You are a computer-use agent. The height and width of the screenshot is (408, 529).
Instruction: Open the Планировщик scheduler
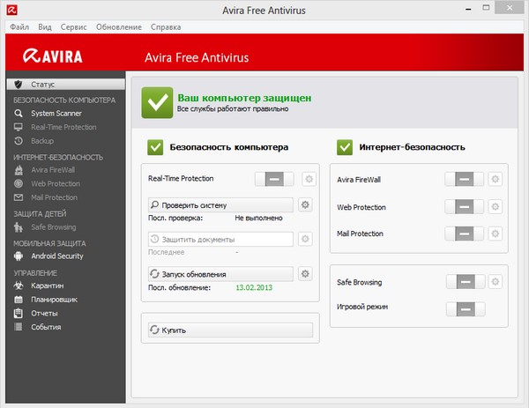pyautogui.click(x=56, y=299)
